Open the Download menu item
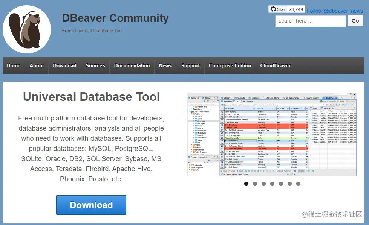This screenshot has width=369, height=225. 65,66
